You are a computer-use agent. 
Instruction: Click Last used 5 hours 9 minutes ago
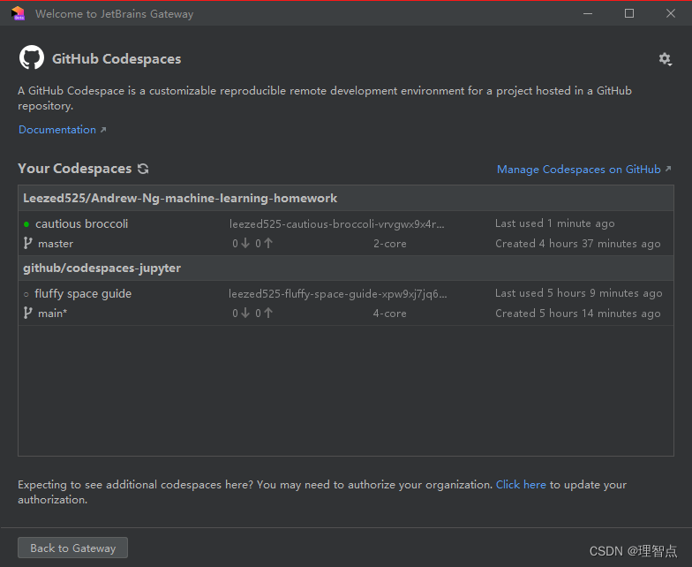[x=579, y=293]
